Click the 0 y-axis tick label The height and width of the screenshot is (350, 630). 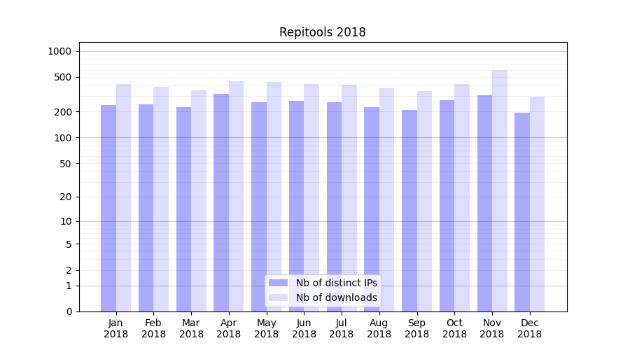(69, 311)
